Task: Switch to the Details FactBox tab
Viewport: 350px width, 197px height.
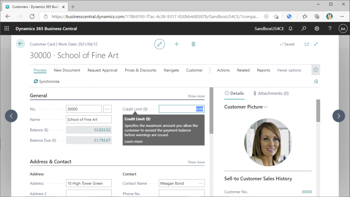Action: coord(234,93)
